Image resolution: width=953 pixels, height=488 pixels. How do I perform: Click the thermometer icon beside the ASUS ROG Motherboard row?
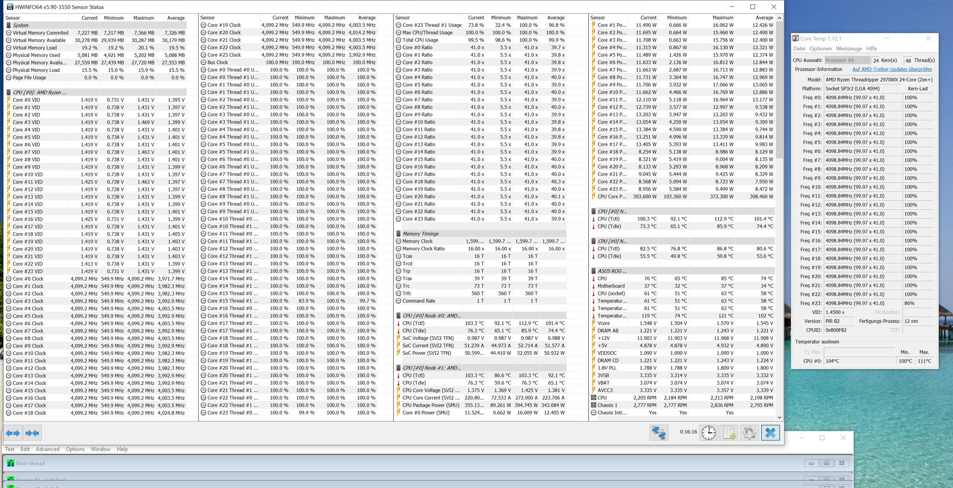pyautogui.click(x=594, y=286)
